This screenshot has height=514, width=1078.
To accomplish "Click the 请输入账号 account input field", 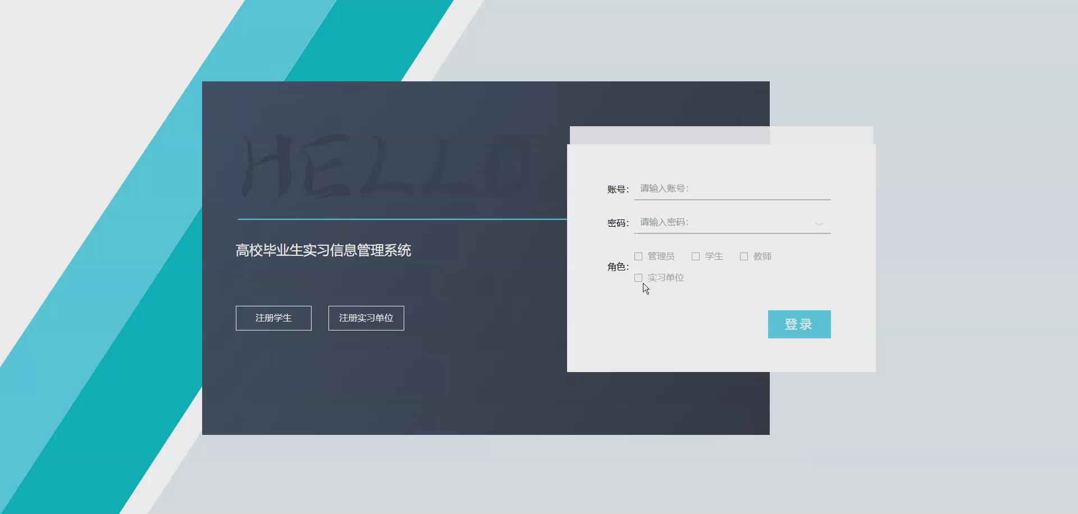I will [730, 189].
